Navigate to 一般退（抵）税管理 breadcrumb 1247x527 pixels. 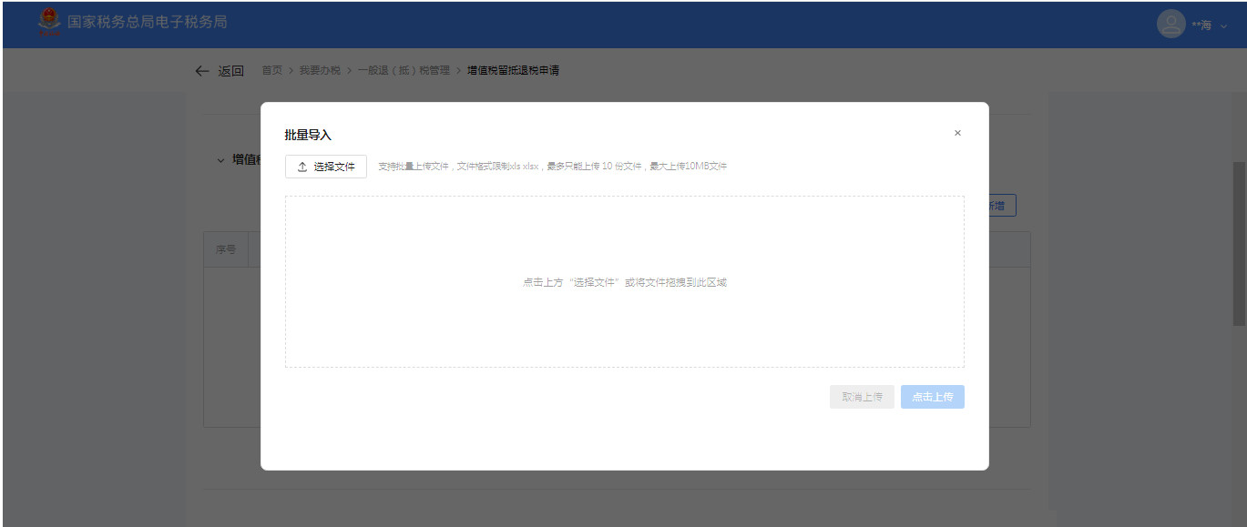404,70
